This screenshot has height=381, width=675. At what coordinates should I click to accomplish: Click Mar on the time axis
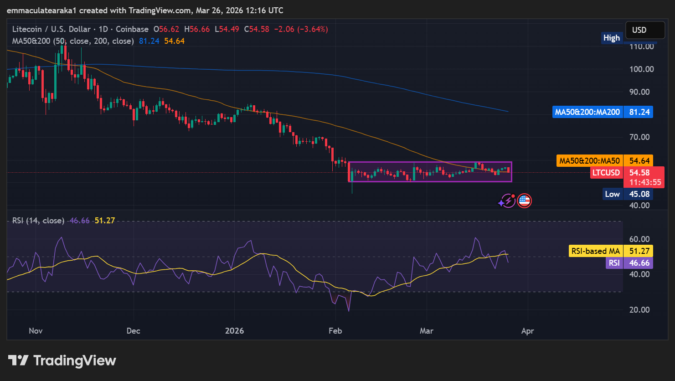[426, 331]
